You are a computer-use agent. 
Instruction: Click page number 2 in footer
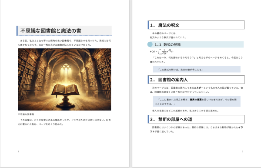(x=243, y=151)
